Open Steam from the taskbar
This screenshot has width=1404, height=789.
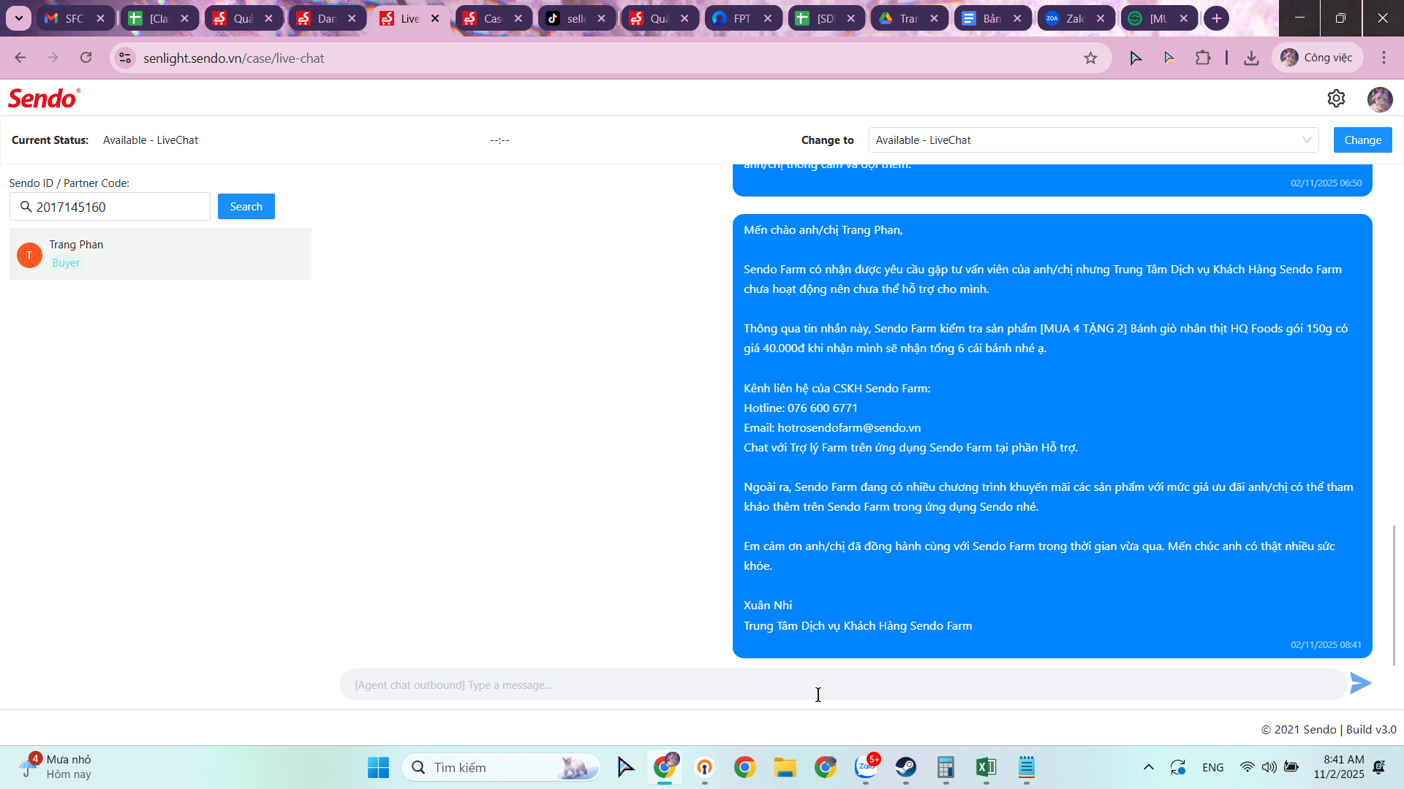905,767
